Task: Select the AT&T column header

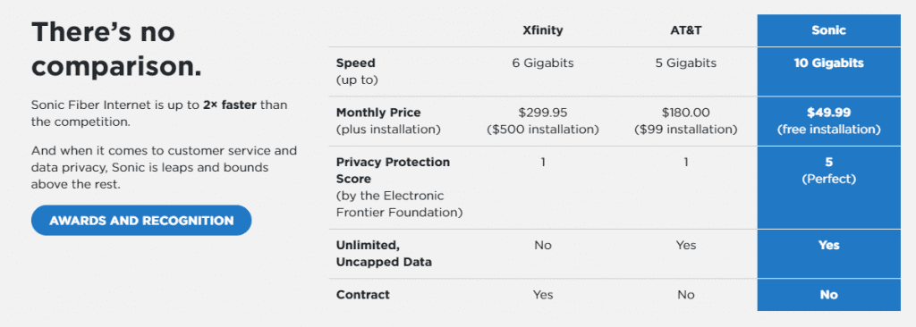Action: [x=686, y=30]
